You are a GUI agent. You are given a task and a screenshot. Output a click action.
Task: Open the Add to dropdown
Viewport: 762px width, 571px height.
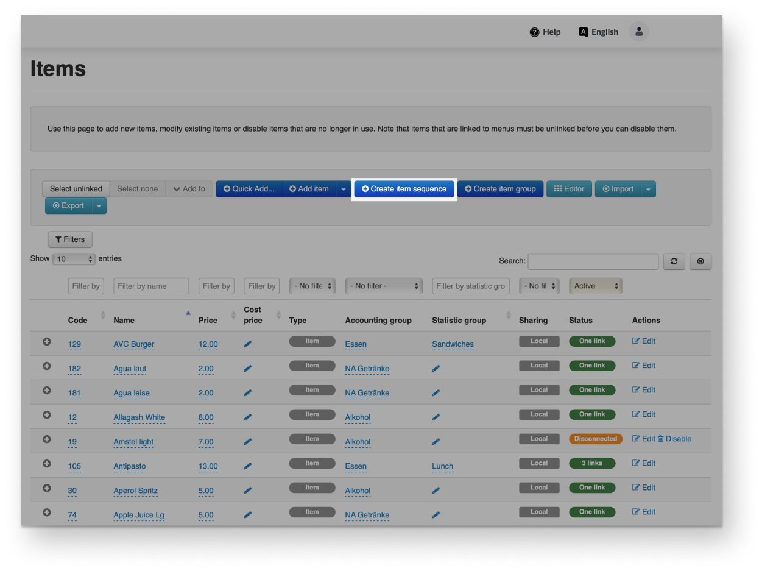[x=189, y=189]
